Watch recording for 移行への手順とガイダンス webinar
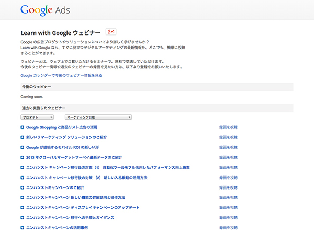The width and height of the screenshot is (314, 235). [x=228, y=217]
